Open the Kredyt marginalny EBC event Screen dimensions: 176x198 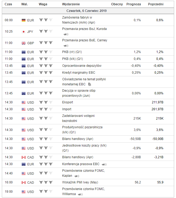coord(78,73)
